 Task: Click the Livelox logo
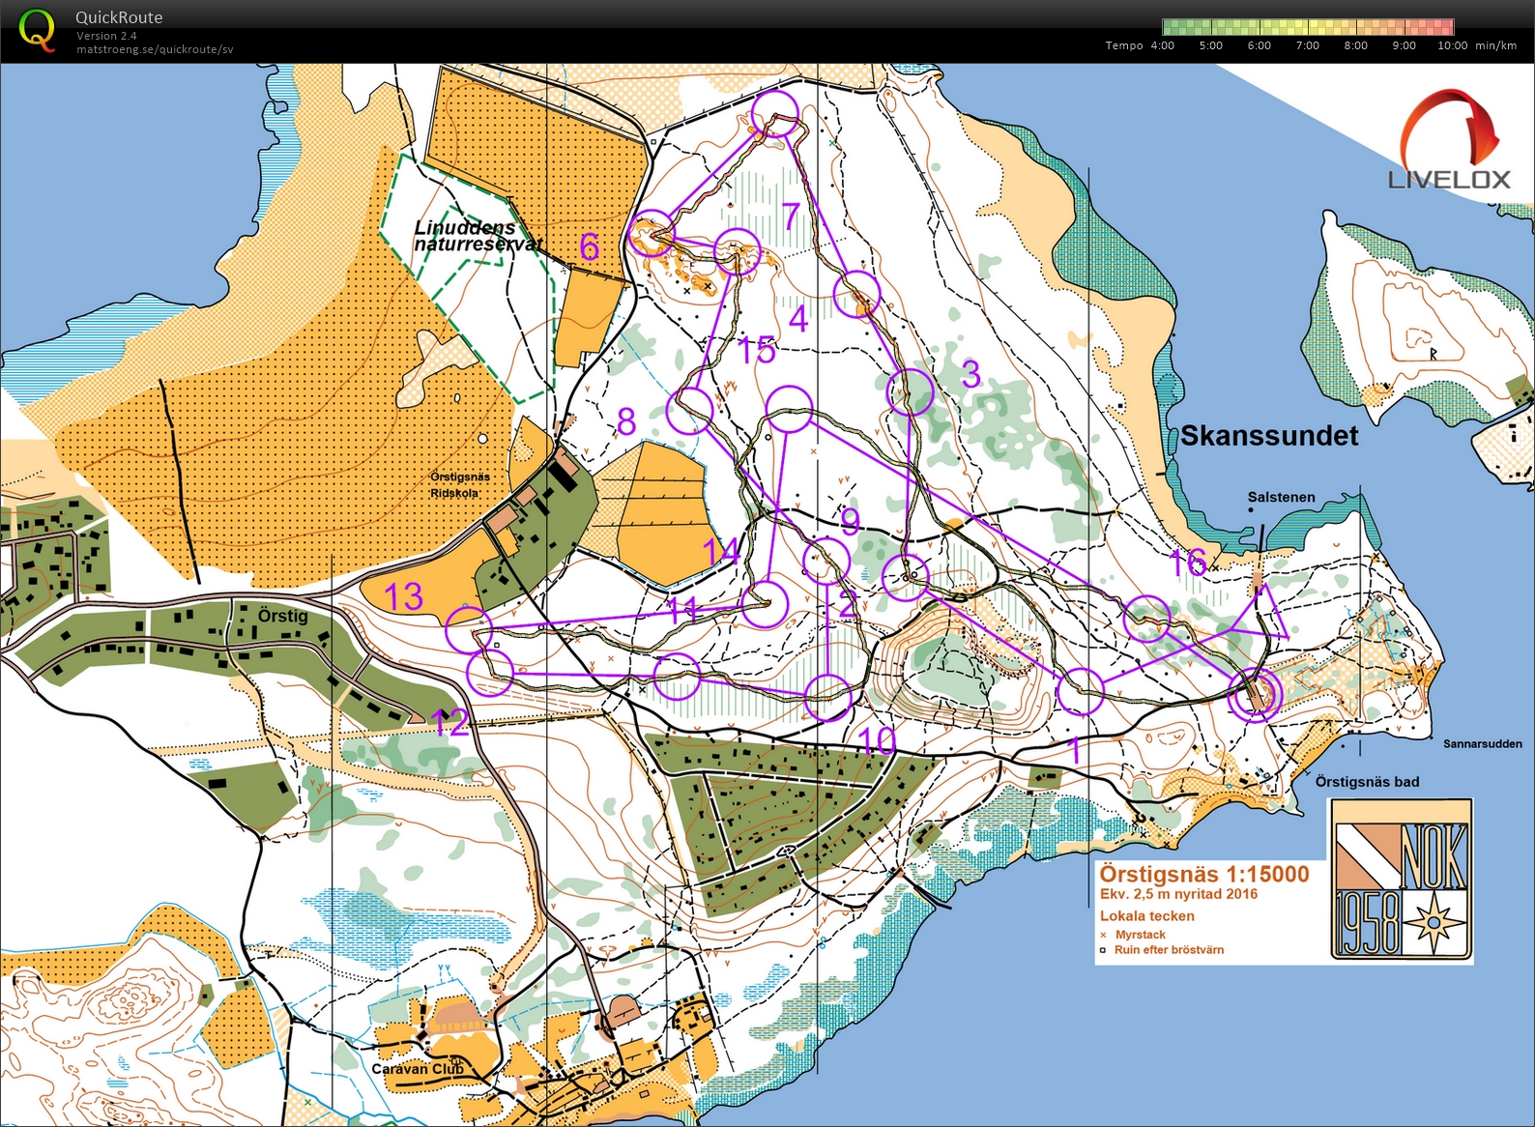[1449, 138]
